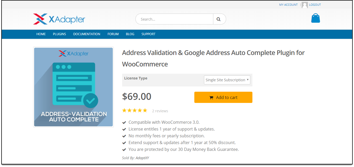Select Single Site Subscription option
Viewport: 354px width, 167px height.
(x=225, y=80)
